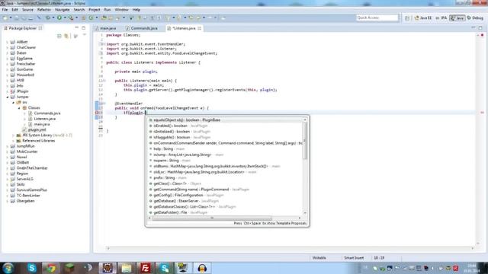Expand the JRE System Library node
The height and width of the screenshot is (274, 488).
tap(13, 135)
